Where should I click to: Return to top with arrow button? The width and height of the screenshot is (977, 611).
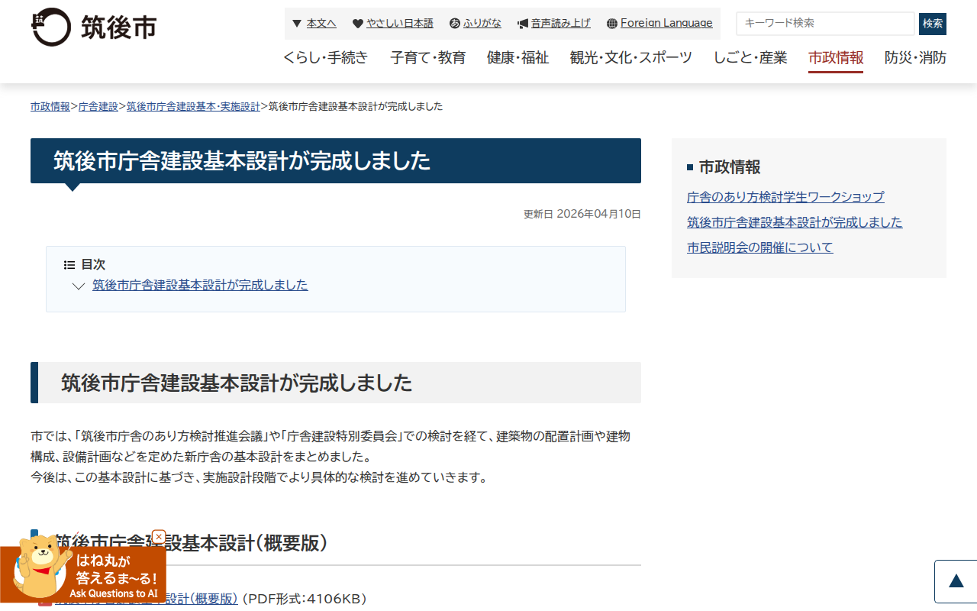click(x=956, y=581)
